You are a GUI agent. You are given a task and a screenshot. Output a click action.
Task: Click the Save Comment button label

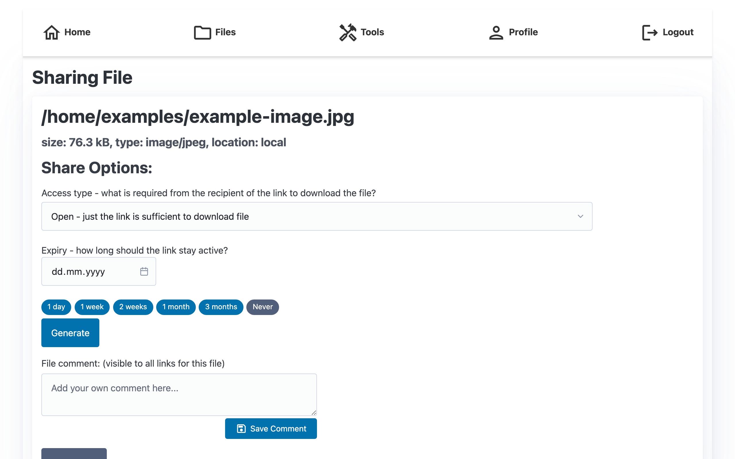(278, 428)
